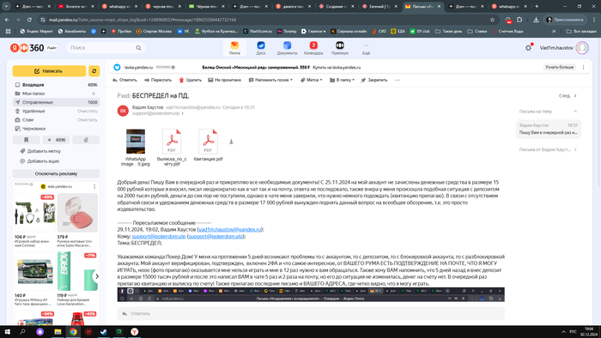This screenshot has height=338, width=601.
Task: Go to next email След.
Action: 568,96
